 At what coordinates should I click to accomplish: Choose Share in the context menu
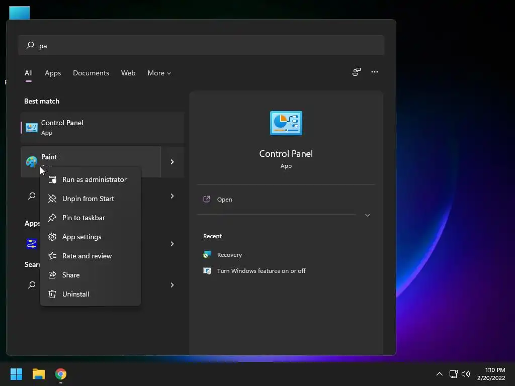tap(91, 275)
